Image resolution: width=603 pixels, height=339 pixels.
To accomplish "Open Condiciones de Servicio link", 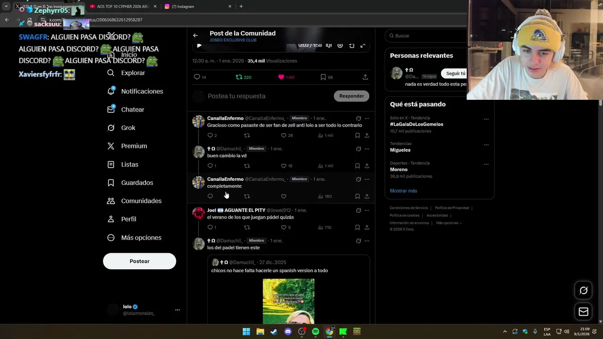I will (408, 208).
